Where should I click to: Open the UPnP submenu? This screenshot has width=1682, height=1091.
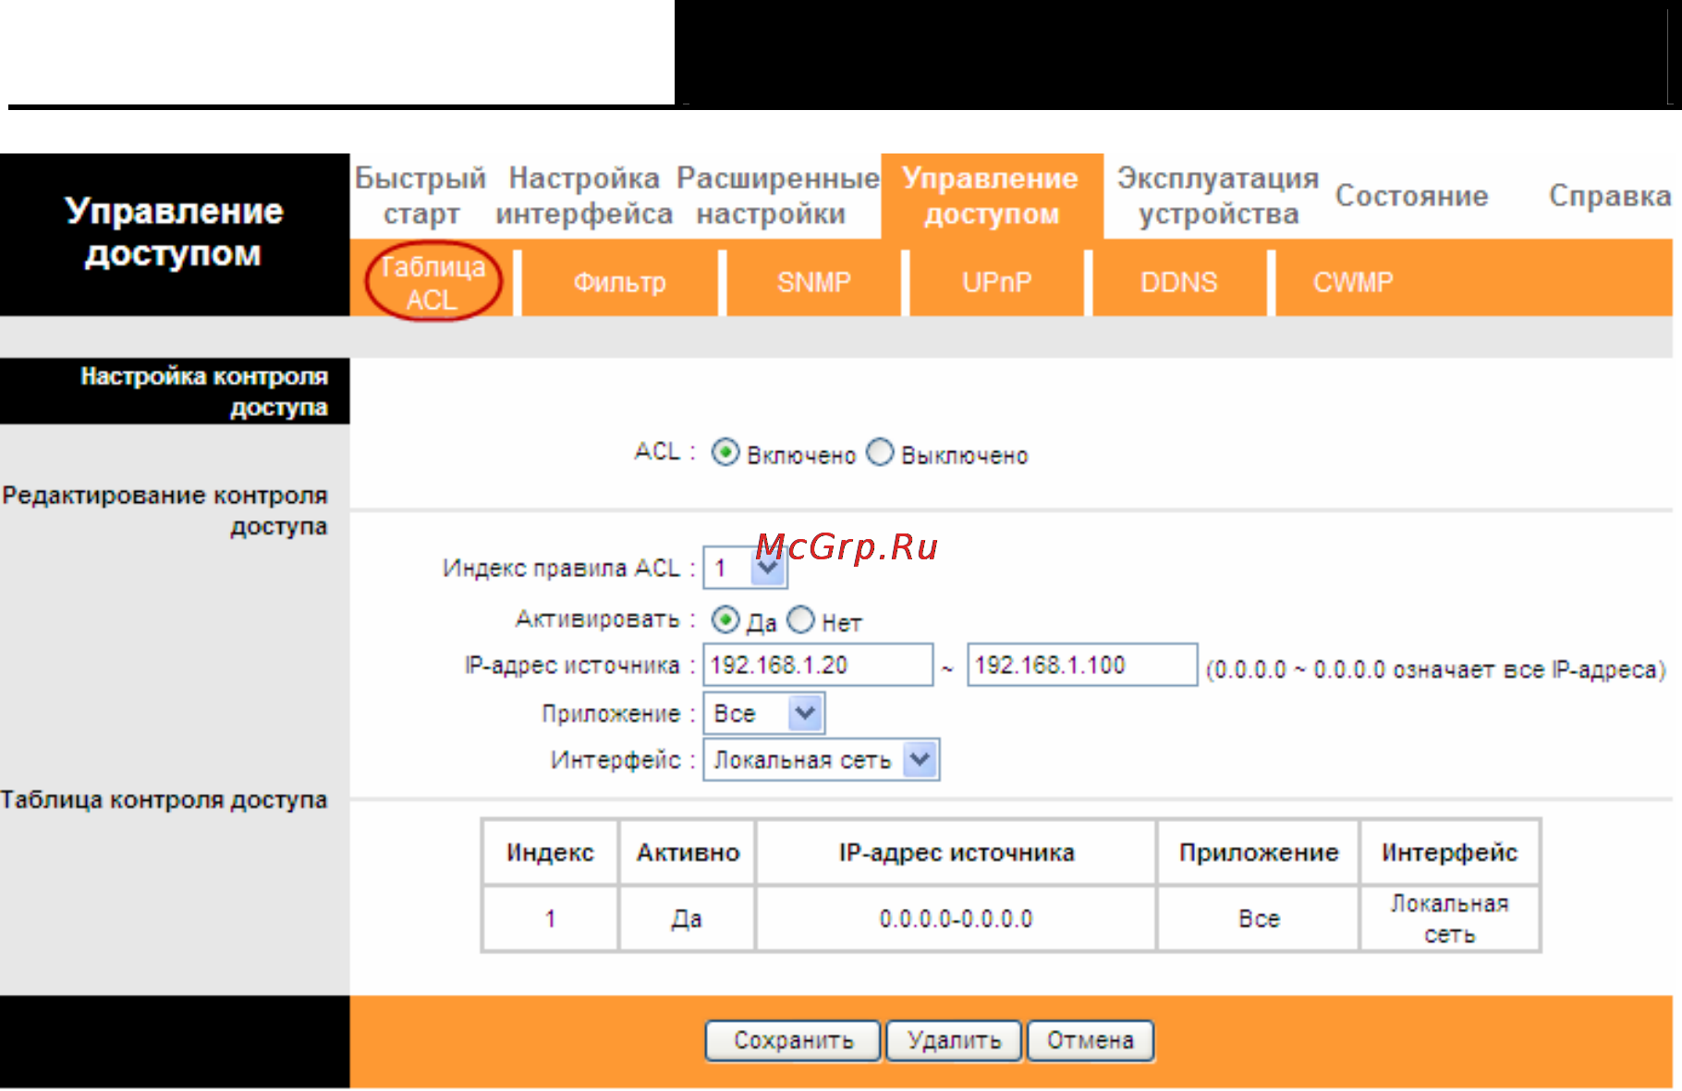coord(996,283)
